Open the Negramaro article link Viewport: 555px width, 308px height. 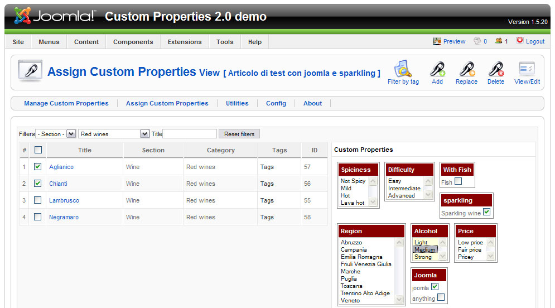(64, 217)
